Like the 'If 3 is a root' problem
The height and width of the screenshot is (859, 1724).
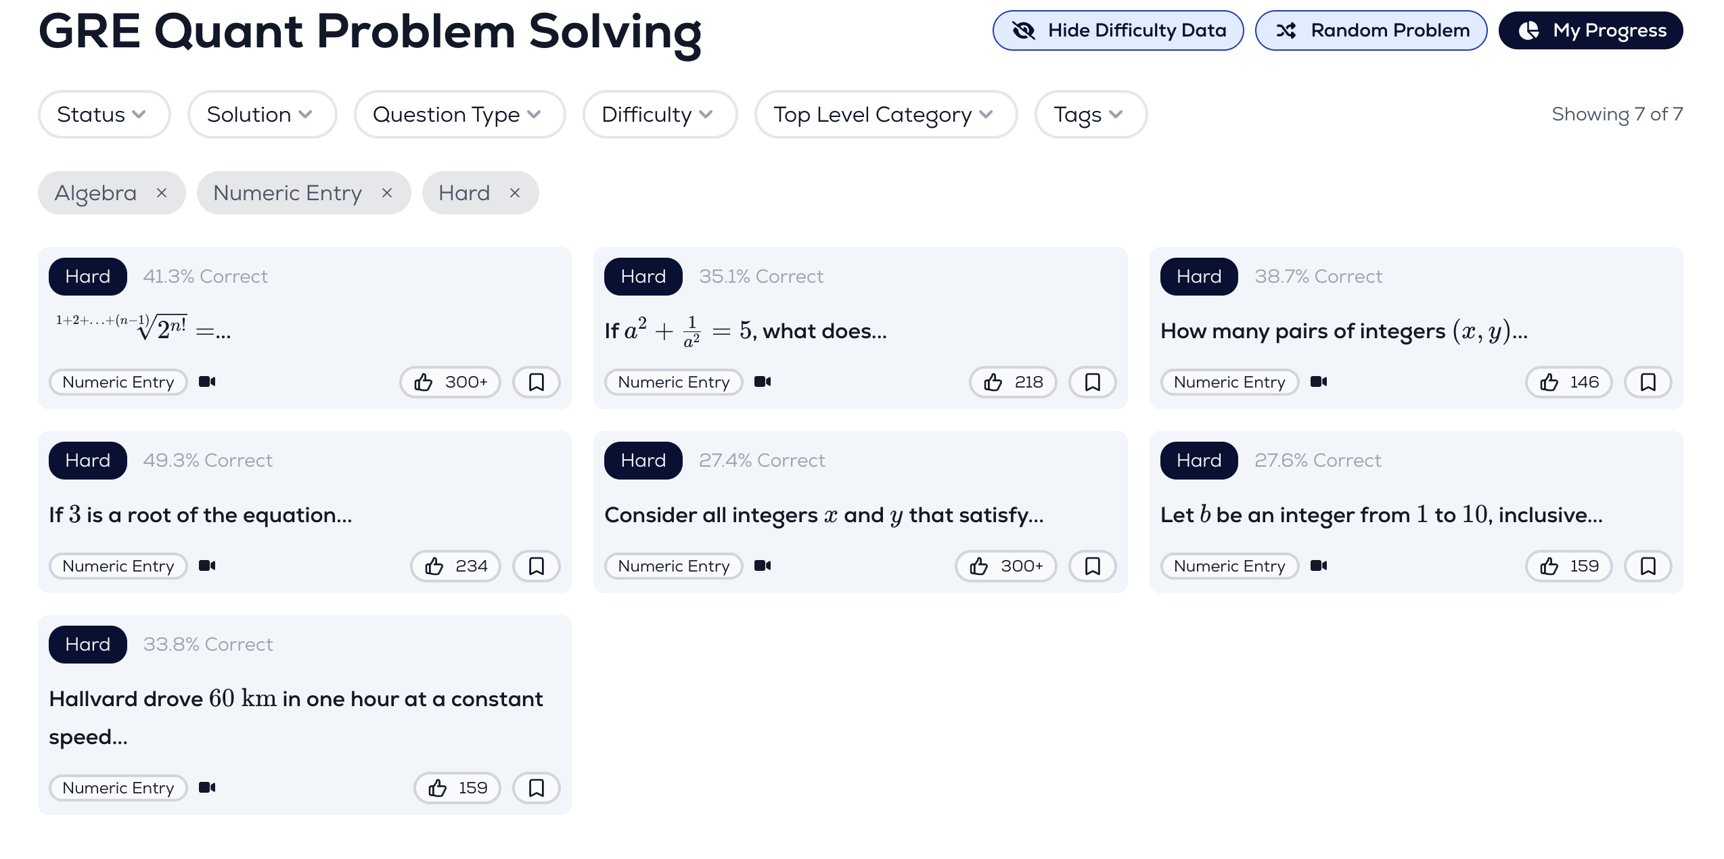click(455, 566)
